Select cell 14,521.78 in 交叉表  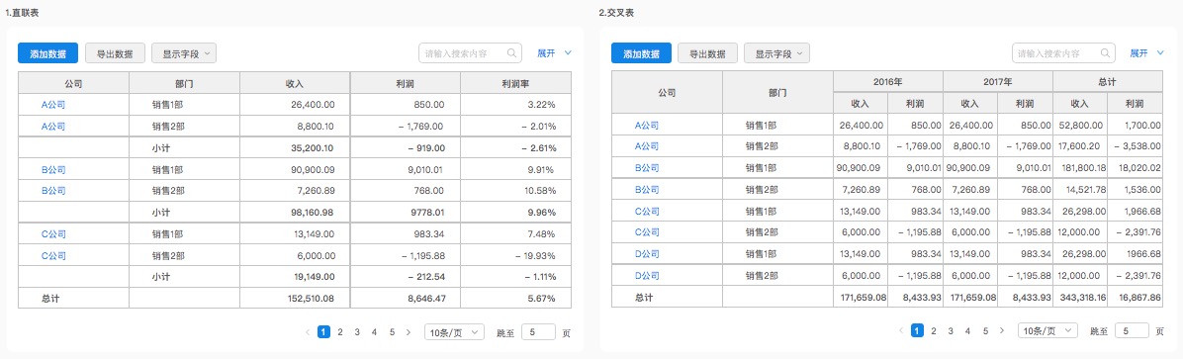pyautogui.click(x=1080, y=189)
